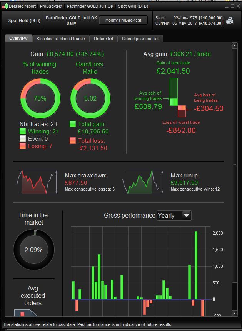242x331 pixels.
Task: Click the red Total loss legend square
Action: pos(73,140)
